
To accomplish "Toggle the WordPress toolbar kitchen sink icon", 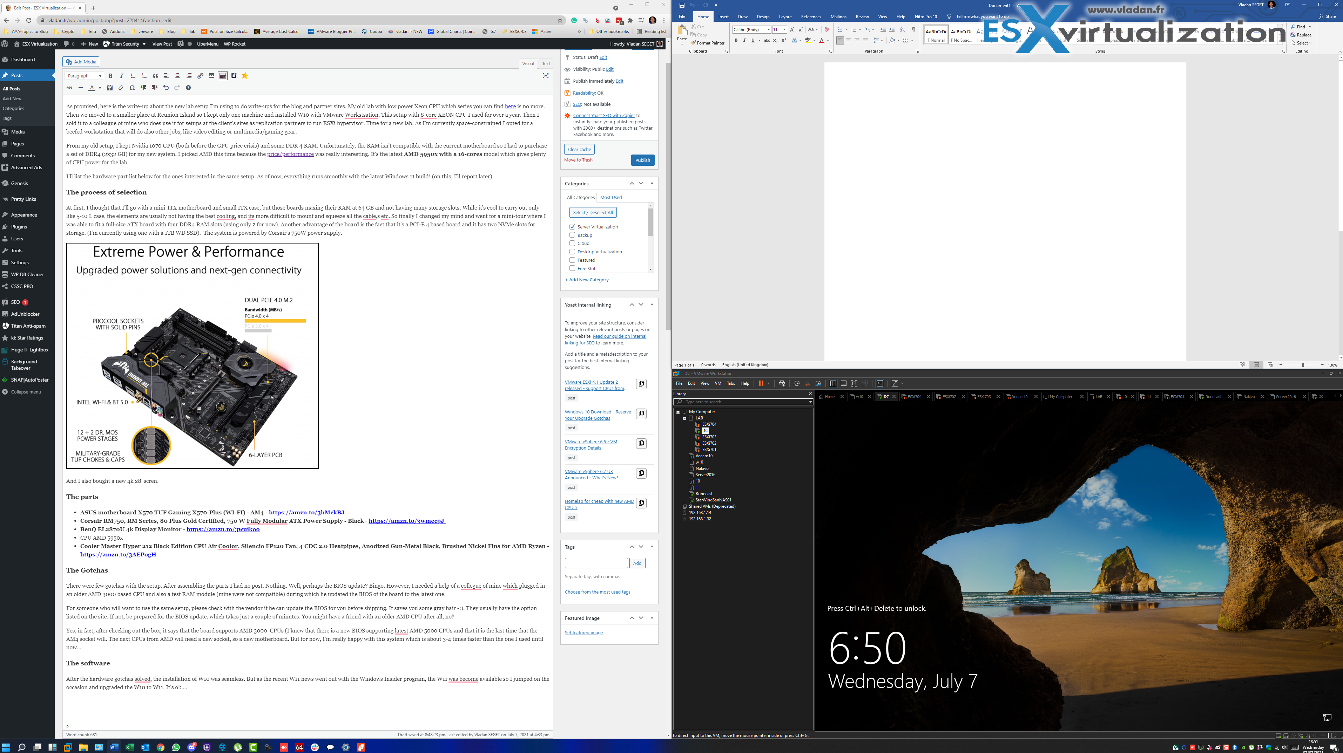I will [223, 76].
